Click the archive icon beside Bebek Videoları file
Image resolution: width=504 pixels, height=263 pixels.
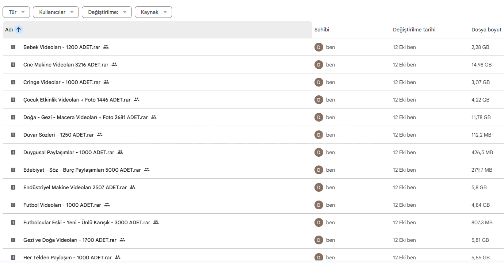pyautogui.click(x=13, y=47)
